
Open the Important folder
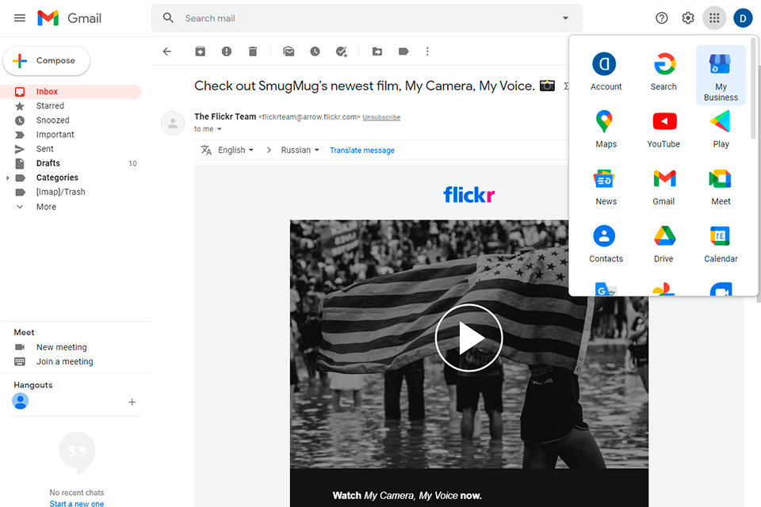click(71, 135)
